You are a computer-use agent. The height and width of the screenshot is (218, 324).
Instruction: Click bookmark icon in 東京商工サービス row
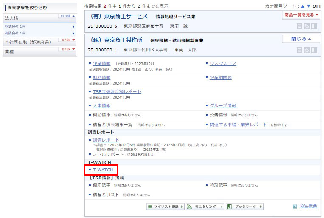314,26
